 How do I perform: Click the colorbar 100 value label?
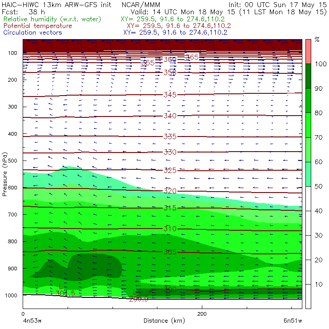(321, 64)
